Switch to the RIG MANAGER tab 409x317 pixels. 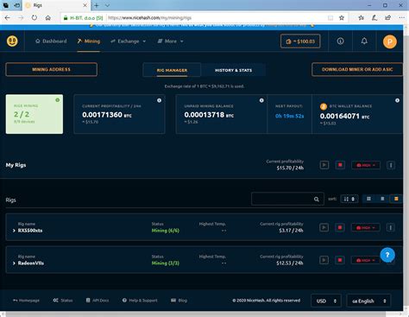click(x=172, y=70)
